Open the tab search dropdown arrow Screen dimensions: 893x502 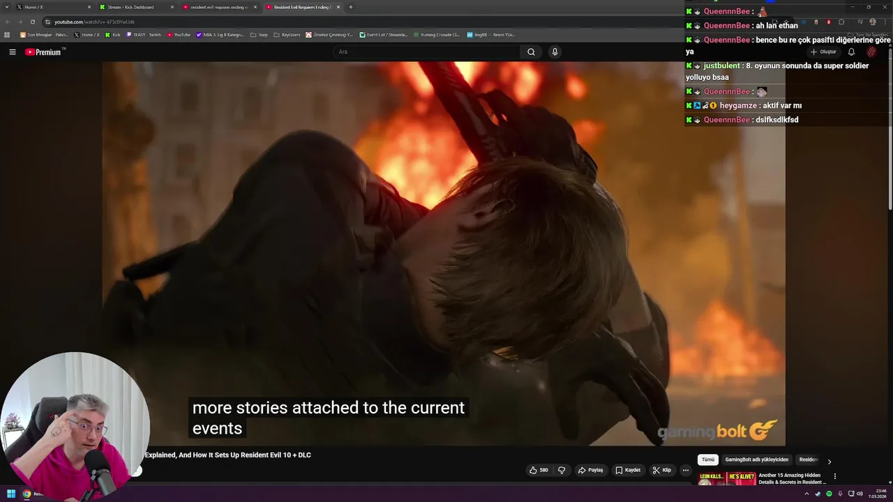point(6,7)
